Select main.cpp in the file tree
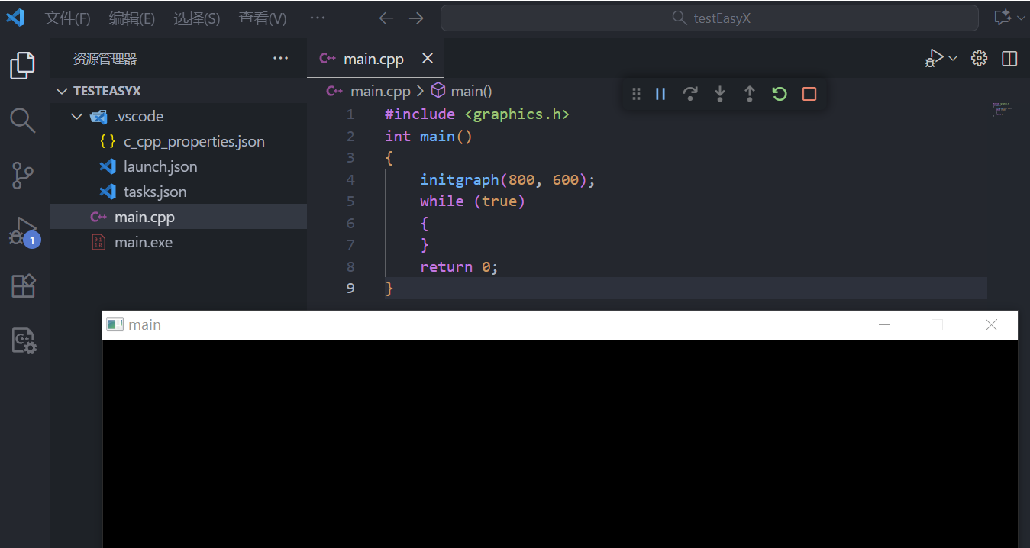This screenshot has height=548, width=1030. [179, 217]
